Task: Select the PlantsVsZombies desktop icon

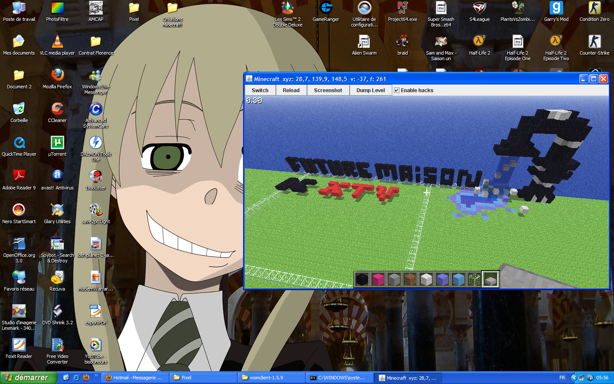Action: pos(518,12)
